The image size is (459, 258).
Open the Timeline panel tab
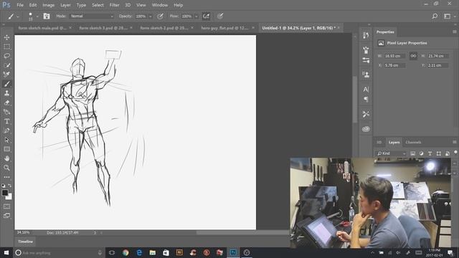pos(26,242)
